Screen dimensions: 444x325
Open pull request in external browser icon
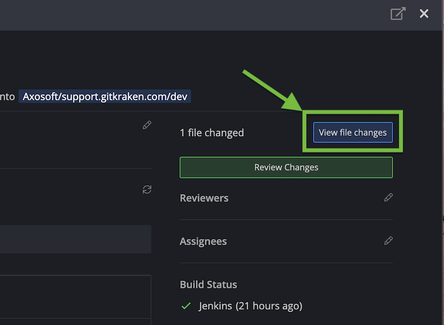point(397,14)
